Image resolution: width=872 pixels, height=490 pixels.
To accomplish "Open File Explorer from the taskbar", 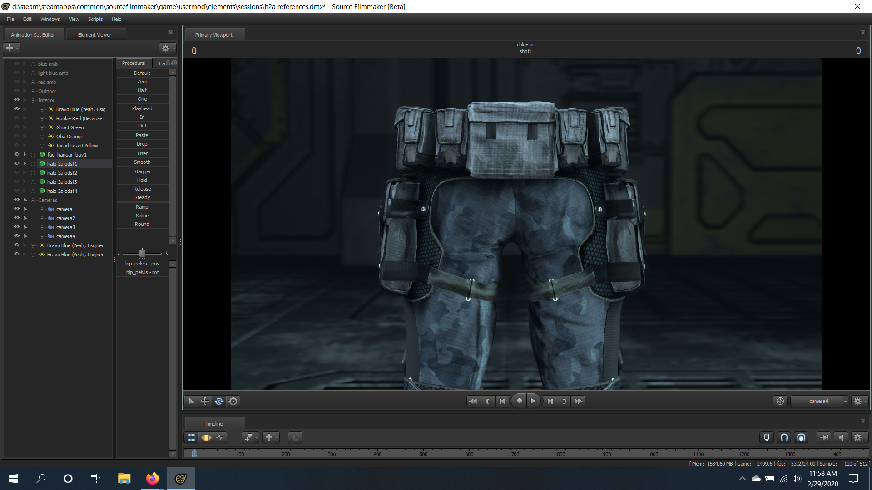I will pyautogui.click(x=124, y=478).
